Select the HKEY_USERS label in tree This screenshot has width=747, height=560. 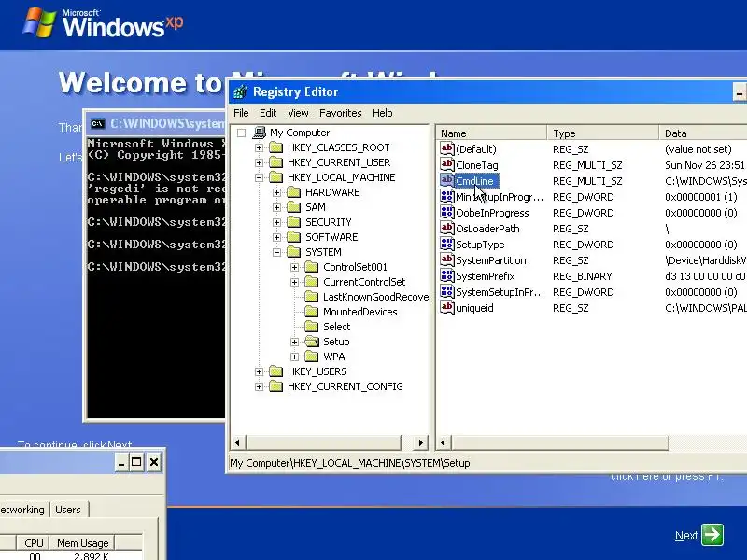[x=317, y=371]
